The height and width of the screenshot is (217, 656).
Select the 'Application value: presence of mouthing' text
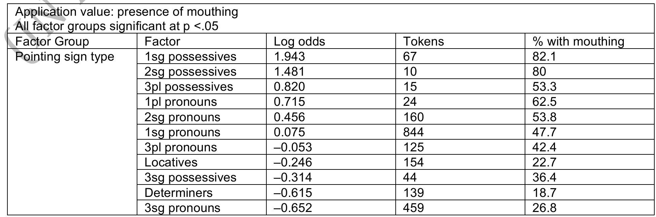[127, 12]
